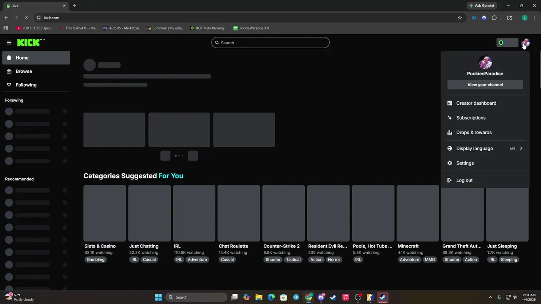Viewport: 541px width, 304px height.
Task: Focus the Kick search field
Action: (x=270, y=43)
